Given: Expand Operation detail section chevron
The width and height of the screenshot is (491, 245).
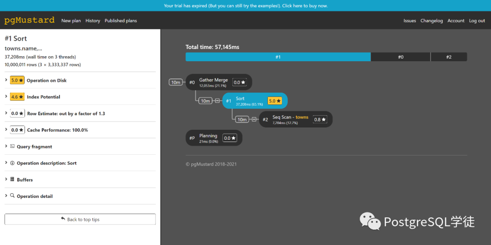Looking at the screenshot, I should 6,196.
